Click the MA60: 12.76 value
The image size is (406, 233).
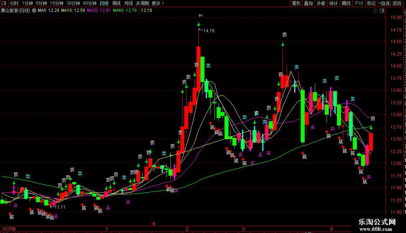coord(125,11)
